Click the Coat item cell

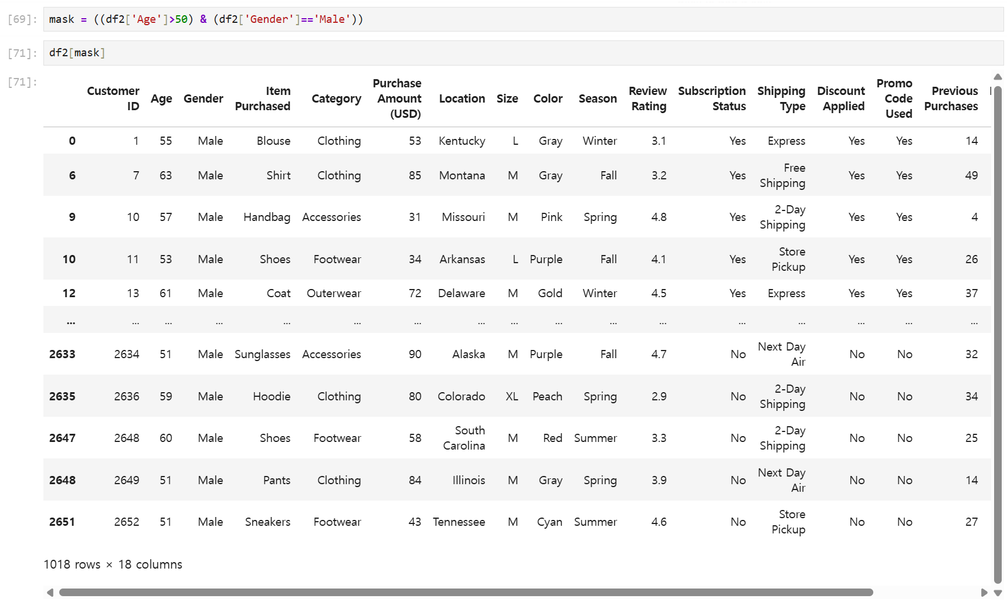tap(279, 293)
